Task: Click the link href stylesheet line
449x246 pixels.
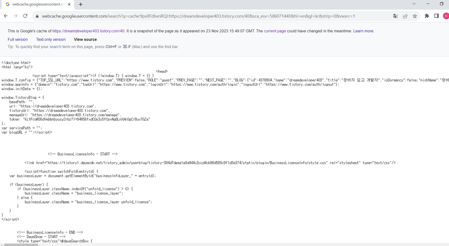Action: [210, 163]
